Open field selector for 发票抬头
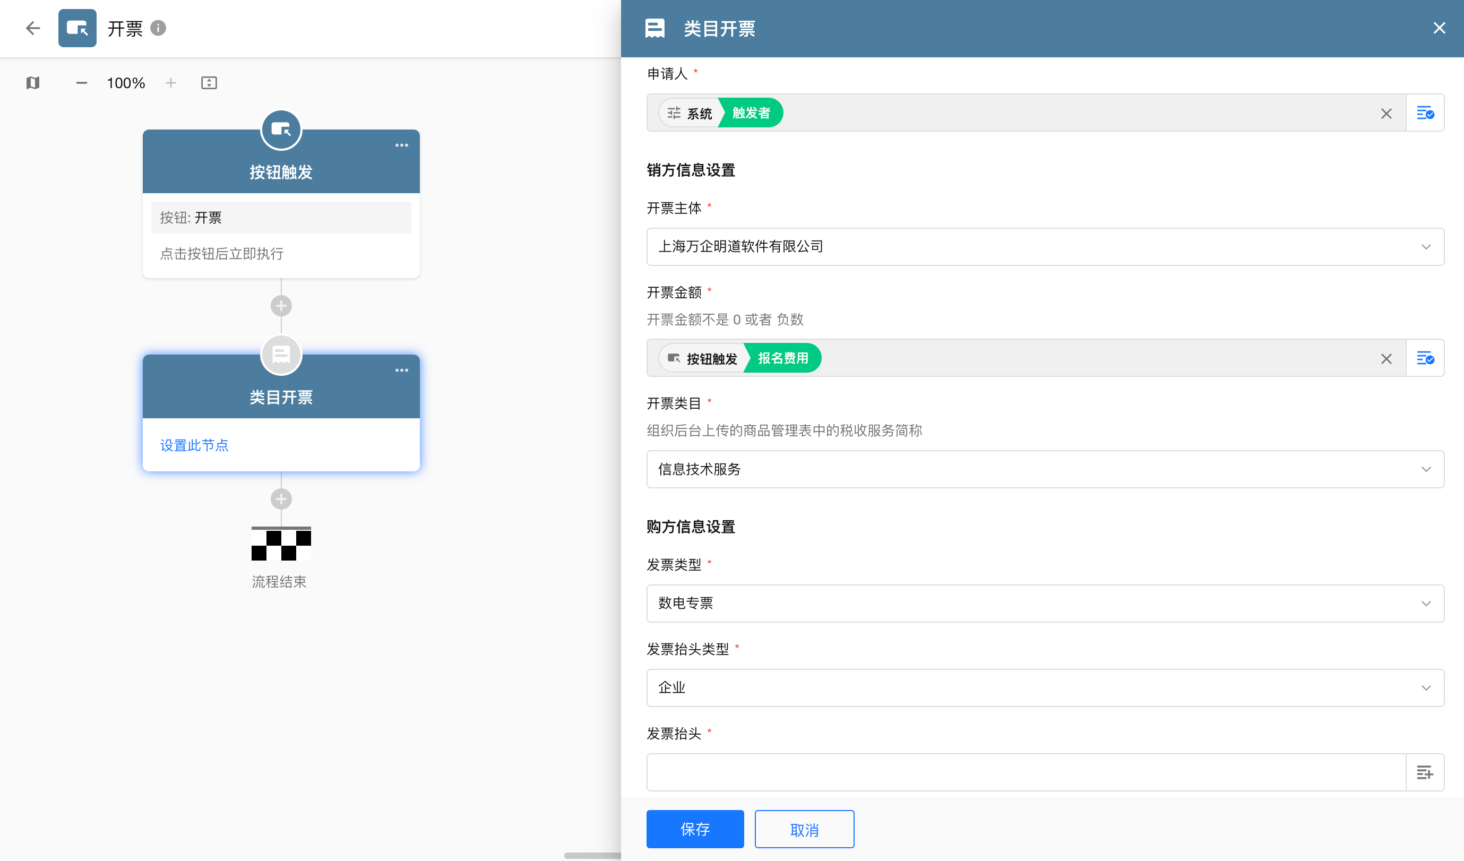This screenshot has width=1464, height=861. (1425, 772)
